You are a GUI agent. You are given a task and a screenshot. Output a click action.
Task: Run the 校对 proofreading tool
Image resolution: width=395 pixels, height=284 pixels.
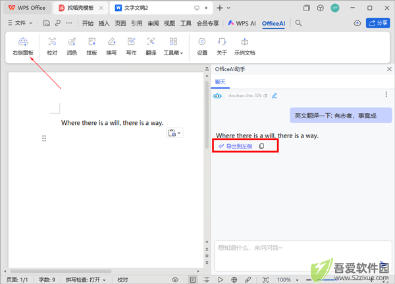coord(52,47)
